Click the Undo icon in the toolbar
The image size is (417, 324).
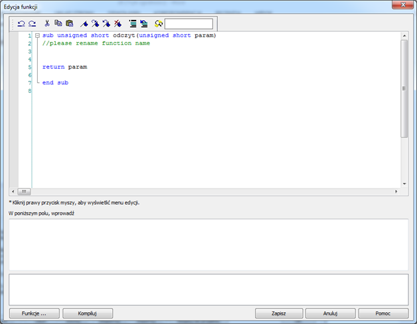point(21,24)
